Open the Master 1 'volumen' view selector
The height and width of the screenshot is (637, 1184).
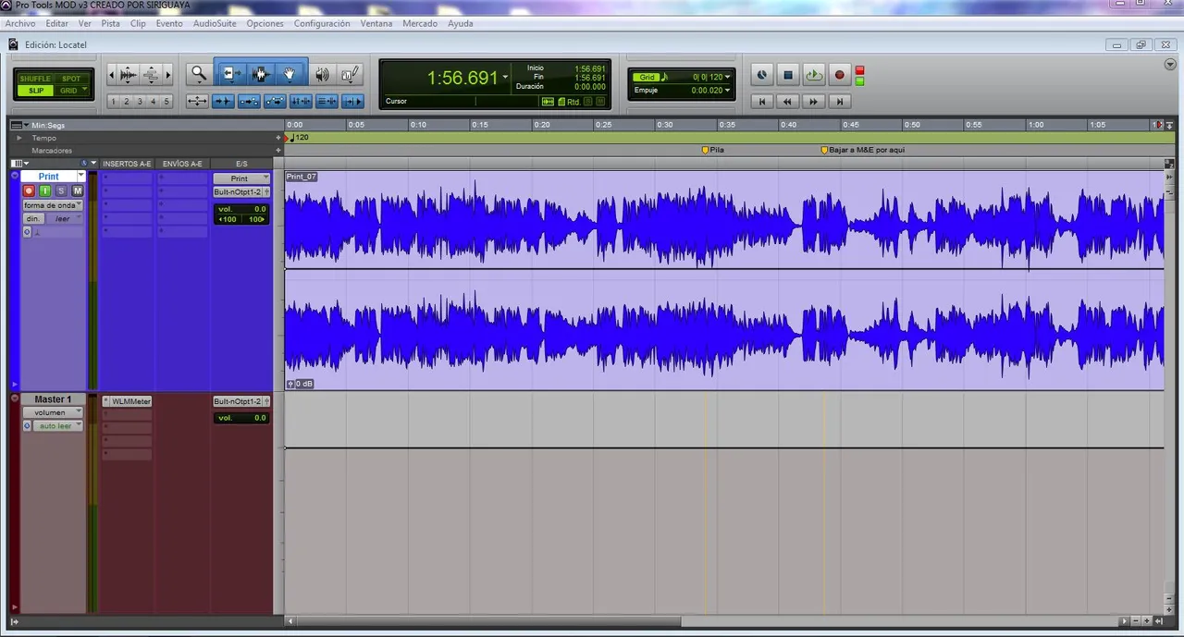[x=53, y=412]
